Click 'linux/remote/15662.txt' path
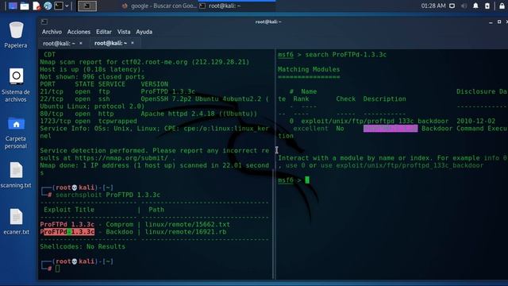 click(187, 224)
